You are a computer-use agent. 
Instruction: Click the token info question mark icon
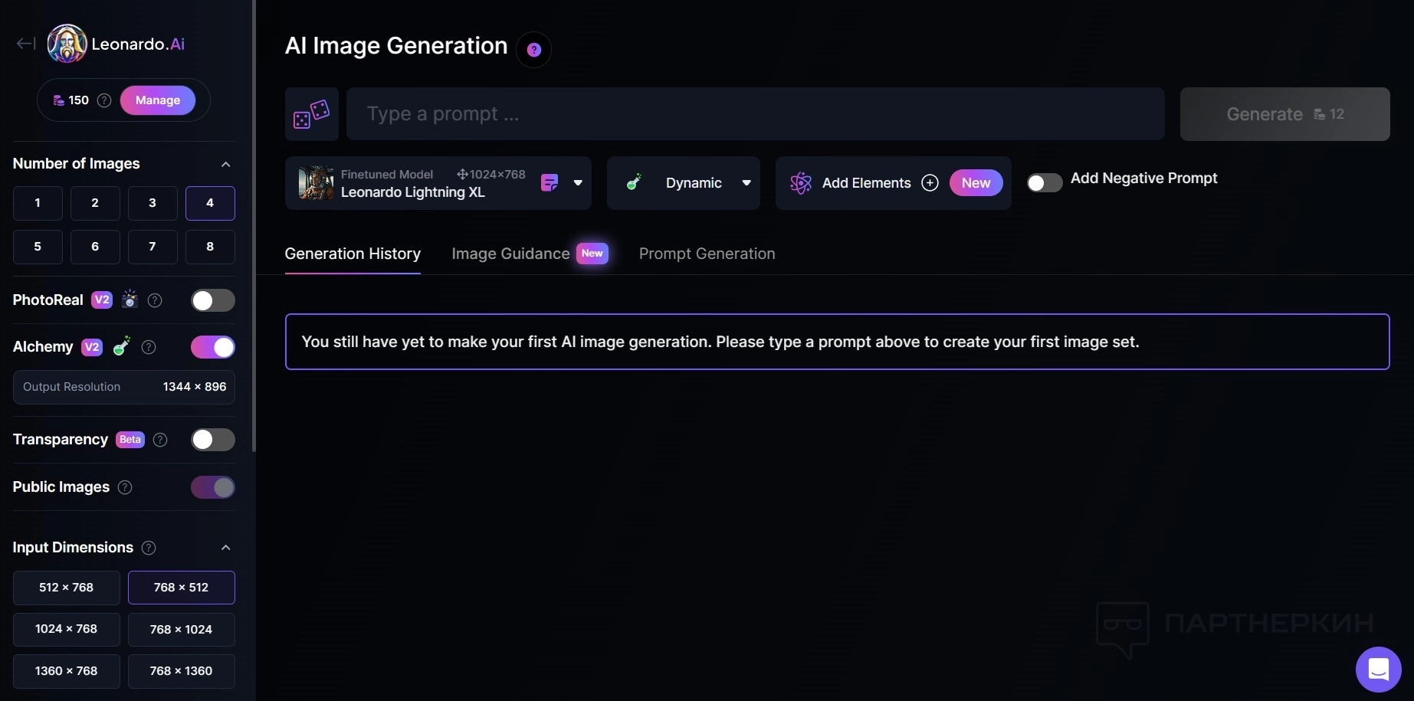[x=105, y=100]
